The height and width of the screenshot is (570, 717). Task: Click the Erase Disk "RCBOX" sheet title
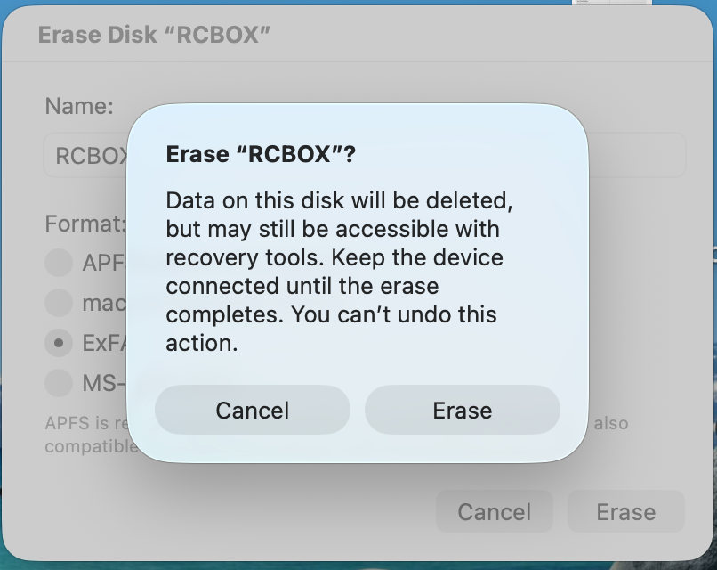click(154, 36)
